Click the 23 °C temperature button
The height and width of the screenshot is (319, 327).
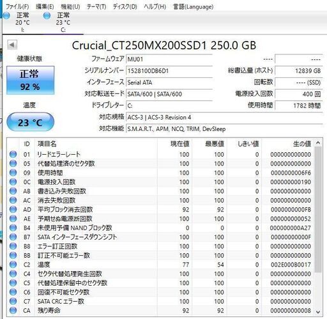coord(30,122)
